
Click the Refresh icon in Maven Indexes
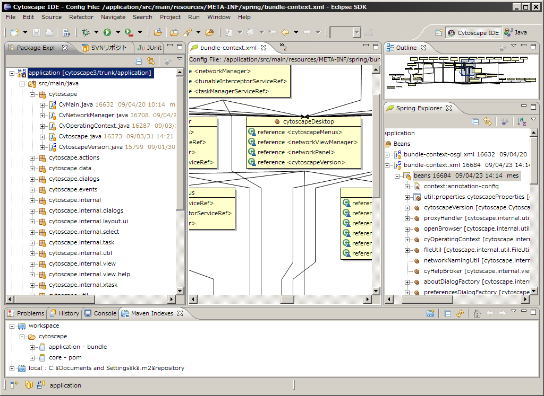tap(460, 314)
